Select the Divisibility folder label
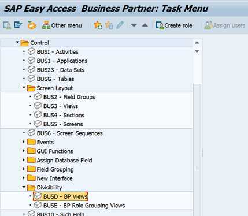Image resolution: width=248 pixels, height=216 pixels. coord(49,188)
